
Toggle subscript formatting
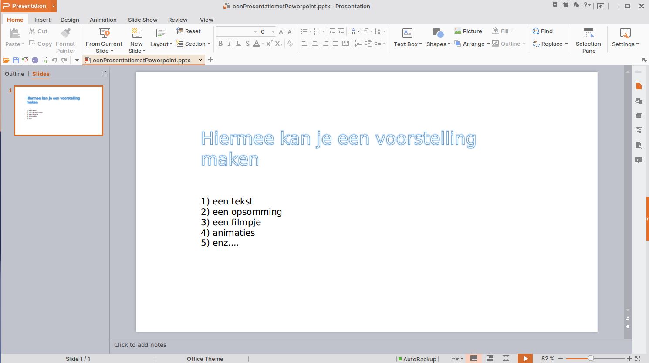point(279,44)
